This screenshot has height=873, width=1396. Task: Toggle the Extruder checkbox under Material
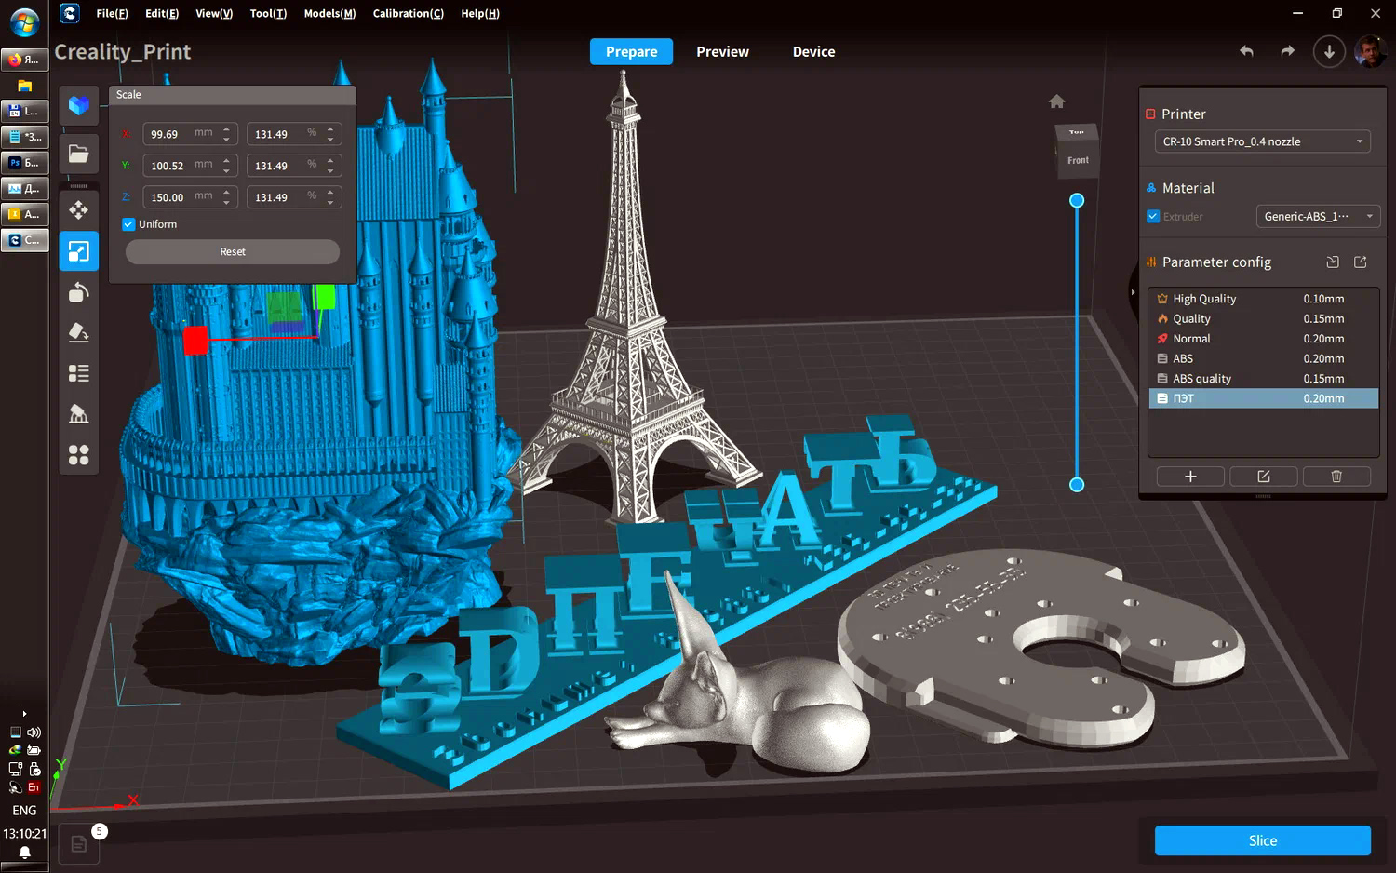(1153, 217)
